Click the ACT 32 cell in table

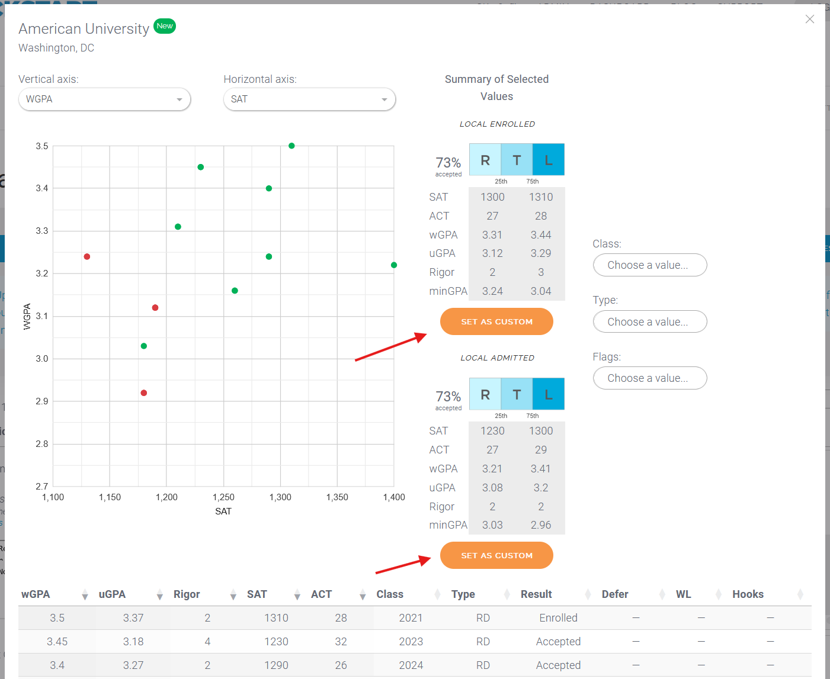[x=341, y=642]
